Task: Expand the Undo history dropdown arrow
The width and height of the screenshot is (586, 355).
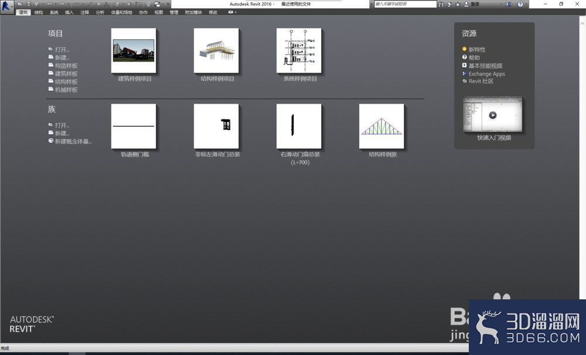Action: 55,4
